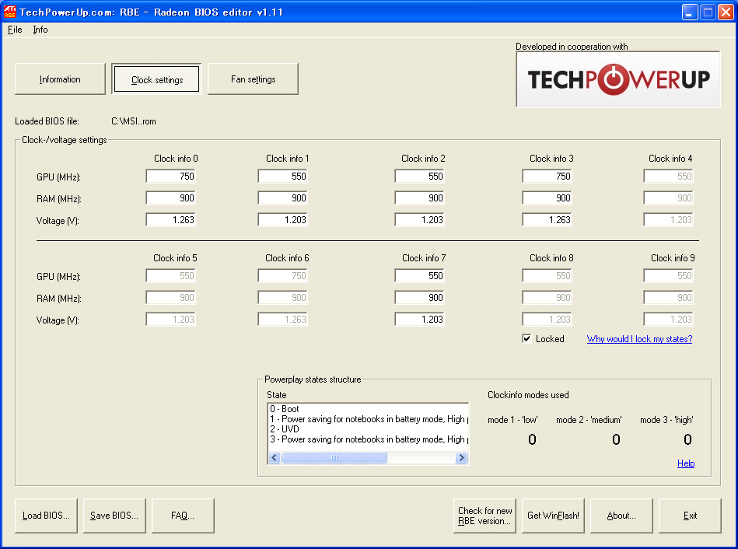
Task: Open the Info menu
Action: tap(40, 30)
